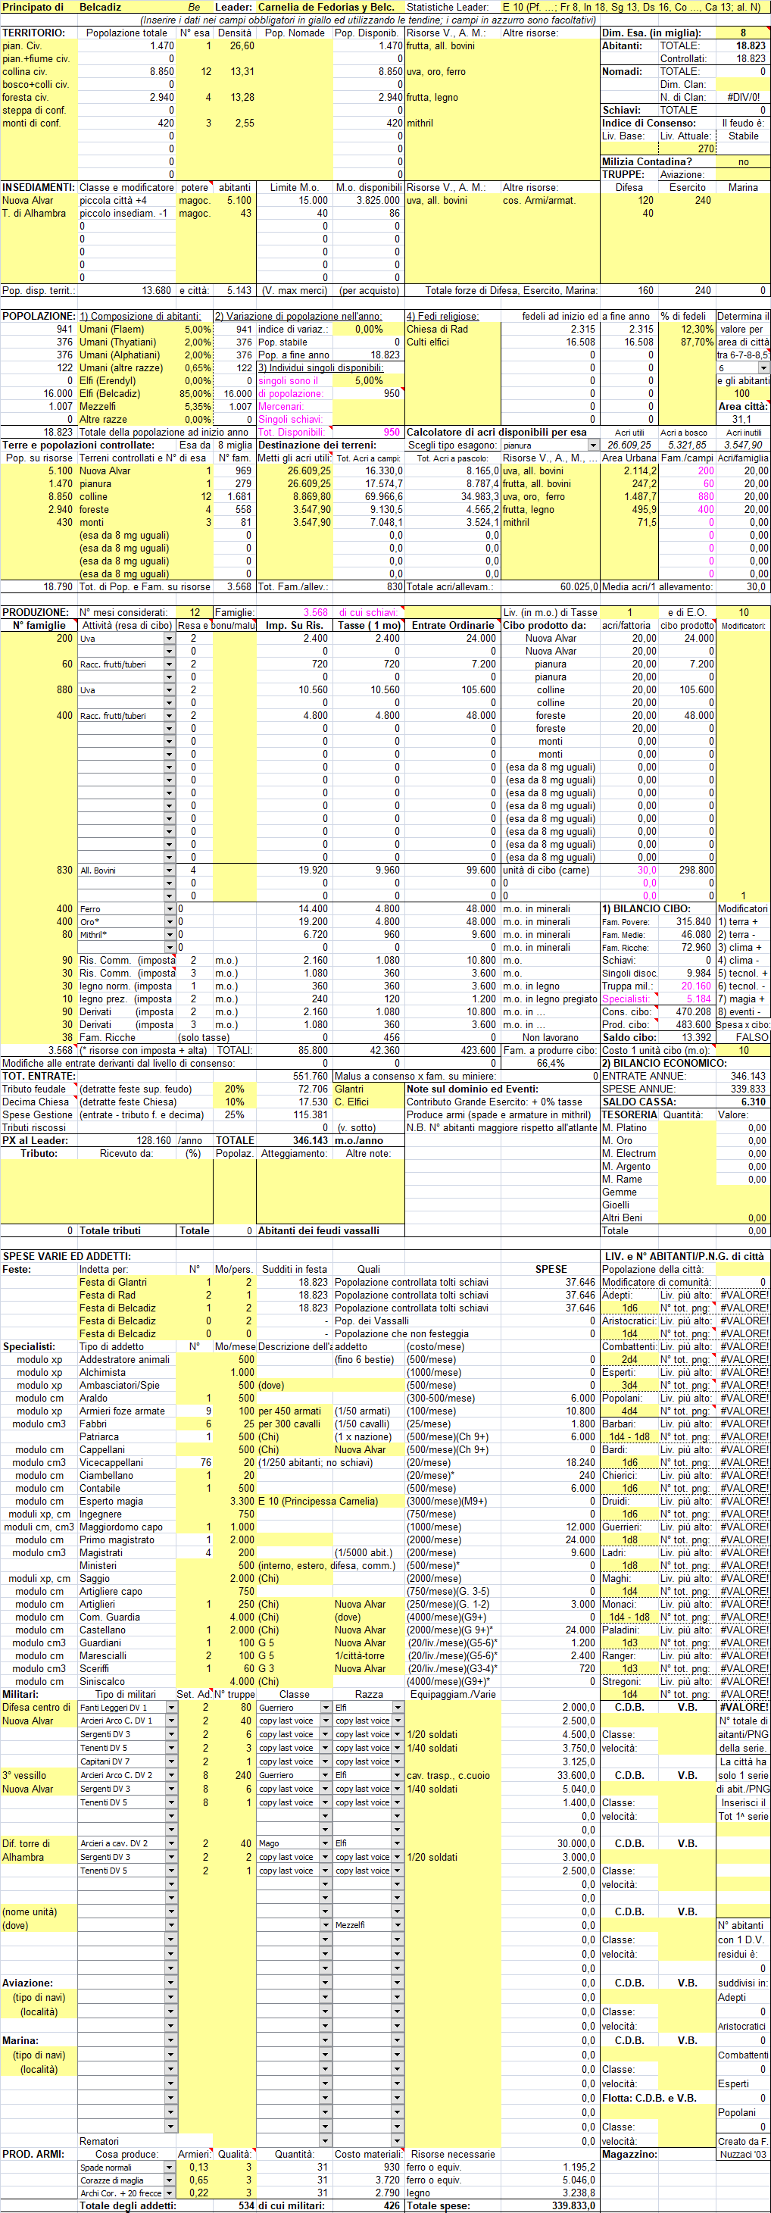Select the leader name cell 'Carnelia de Fedorias y Belc.'

point(329,7)
